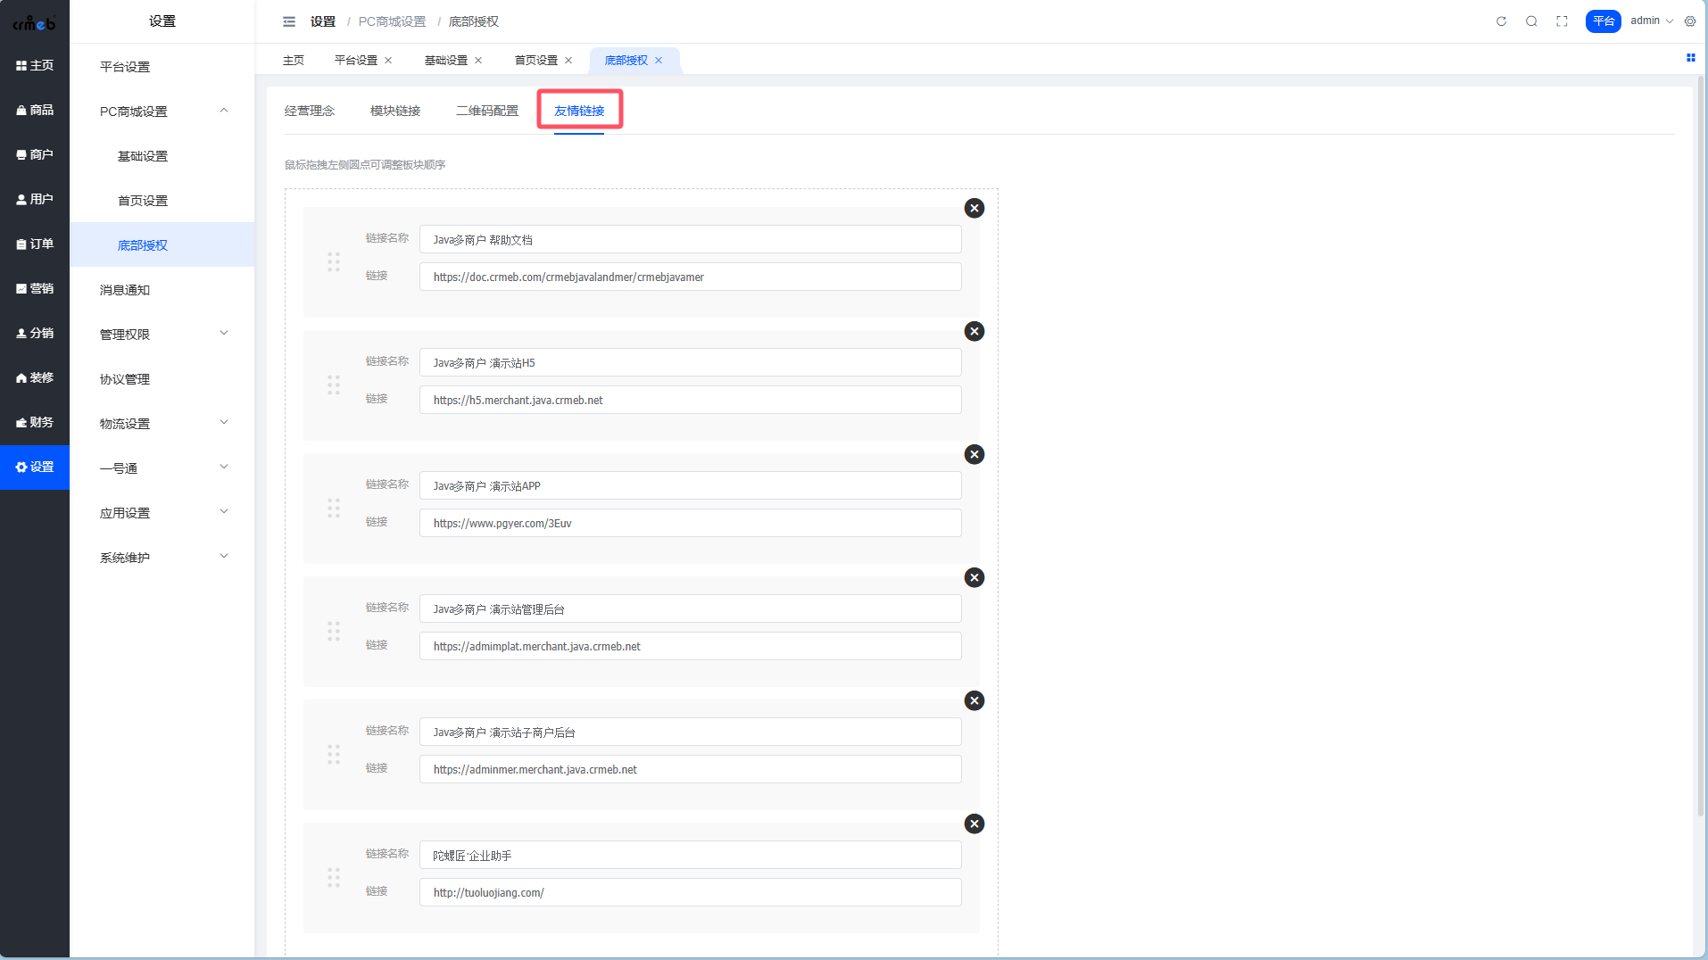Open the search icon in header

pos(1531,21)
